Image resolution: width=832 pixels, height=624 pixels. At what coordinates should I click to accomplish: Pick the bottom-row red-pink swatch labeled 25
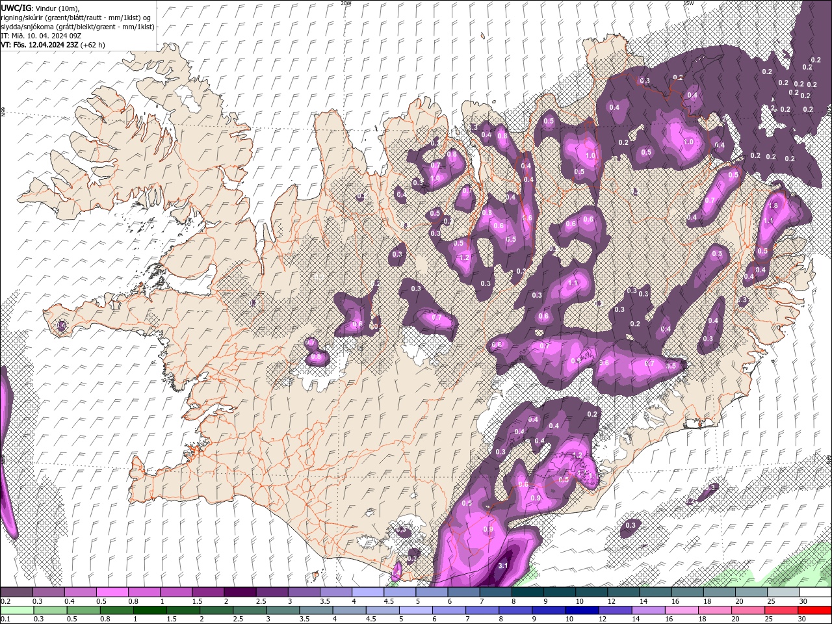(x=781, y=610)
